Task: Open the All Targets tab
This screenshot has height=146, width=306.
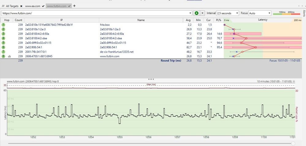Action: point(12,6)
